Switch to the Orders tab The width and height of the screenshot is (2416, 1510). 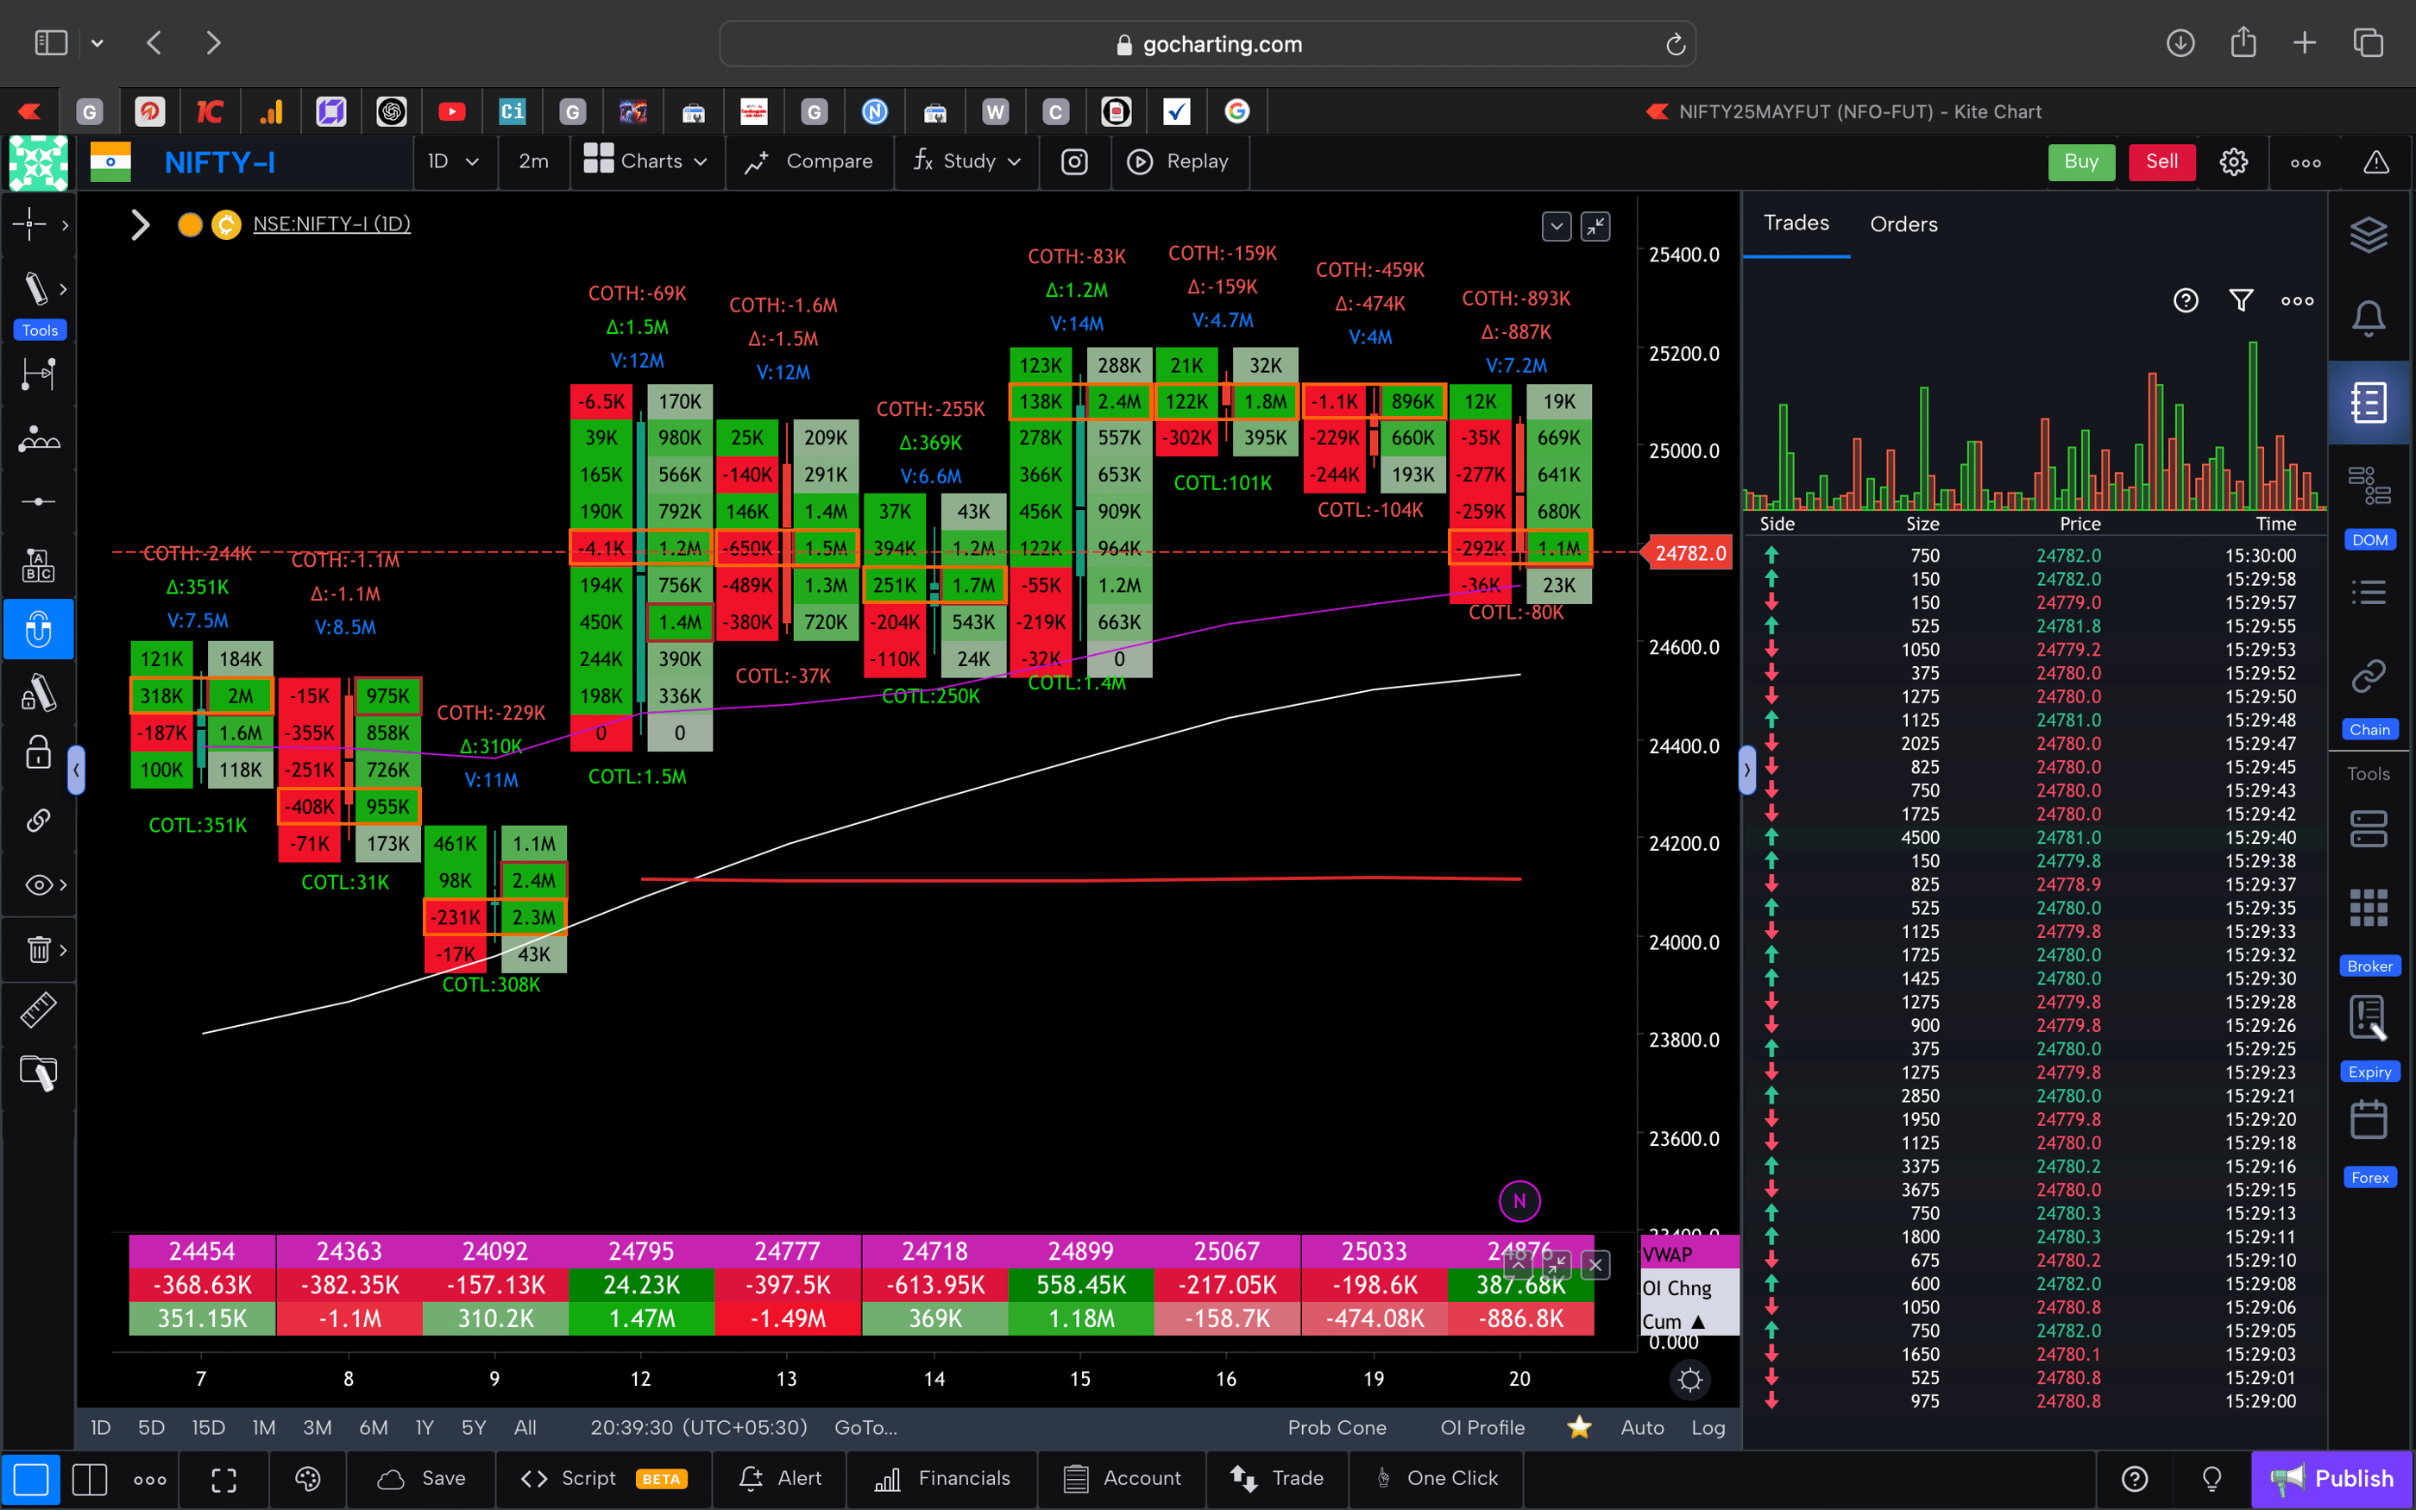1903,223
